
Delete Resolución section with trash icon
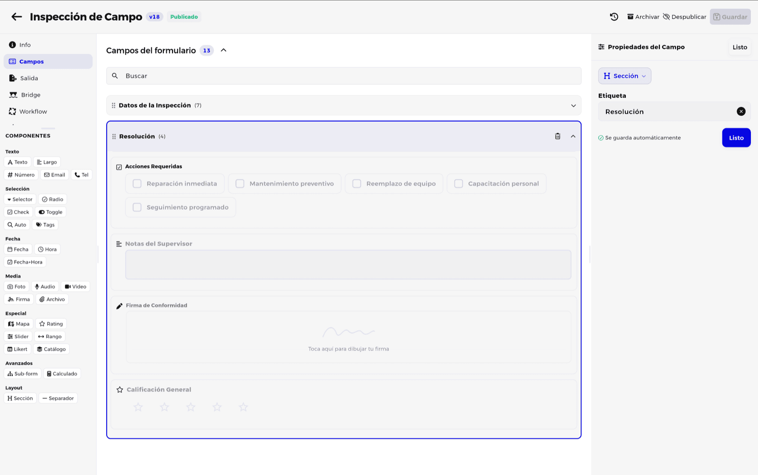(558, 136)
